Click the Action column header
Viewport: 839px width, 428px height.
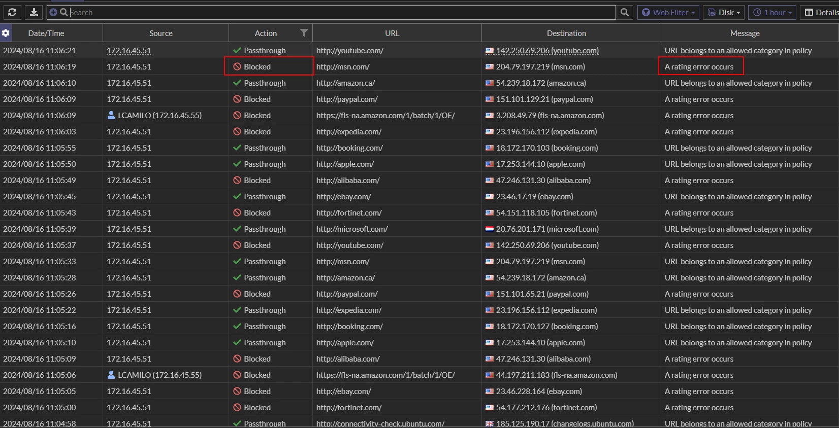click(x=266, y=33)
